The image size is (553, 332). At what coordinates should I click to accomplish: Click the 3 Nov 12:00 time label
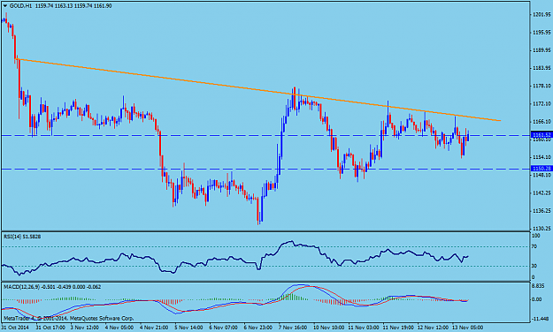(x=85, y=328)
